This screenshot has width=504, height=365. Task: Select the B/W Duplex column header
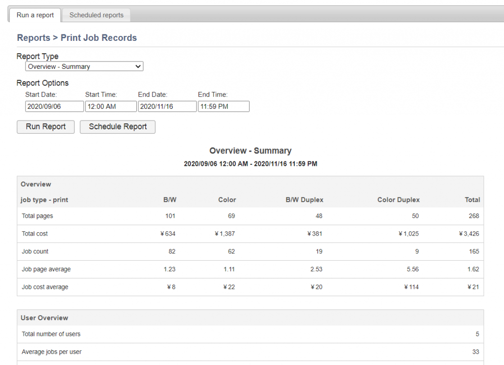(304, 200)
